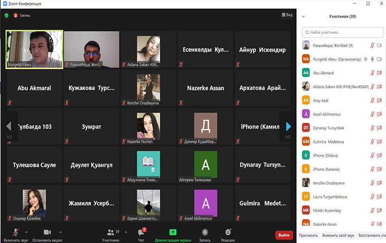Click the Пригласить invite button

[x=309, y=235]
